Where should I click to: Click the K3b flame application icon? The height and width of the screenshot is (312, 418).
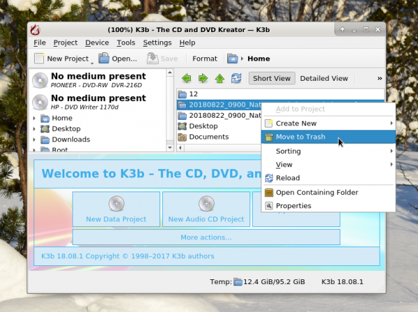click(36, 30)
